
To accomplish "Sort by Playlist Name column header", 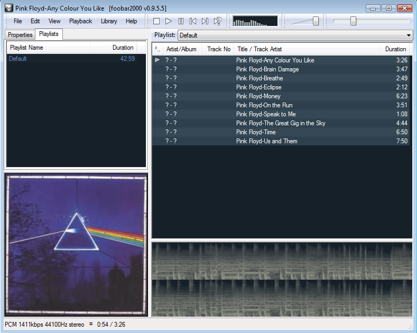I will pyautogui.click(x=48, y=48).
